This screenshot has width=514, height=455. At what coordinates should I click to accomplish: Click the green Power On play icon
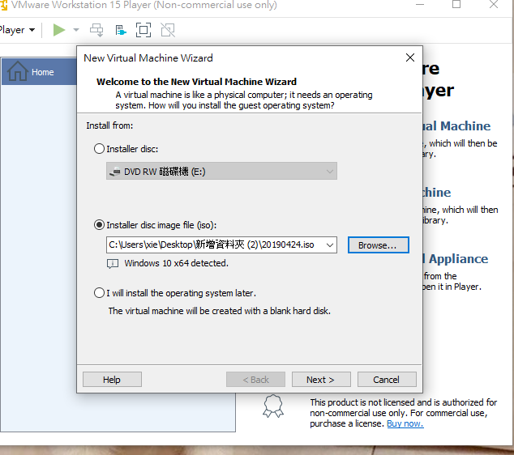point(59,30)
